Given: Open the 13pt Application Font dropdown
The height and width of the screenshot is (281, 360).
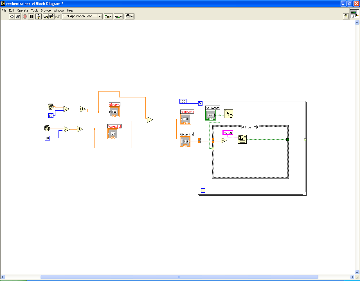Looking at the screenshot, I should pos(82,16).
